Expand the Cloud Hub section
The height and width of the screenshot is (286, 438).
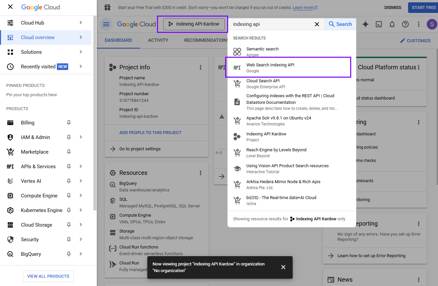[x=80, y=23]
